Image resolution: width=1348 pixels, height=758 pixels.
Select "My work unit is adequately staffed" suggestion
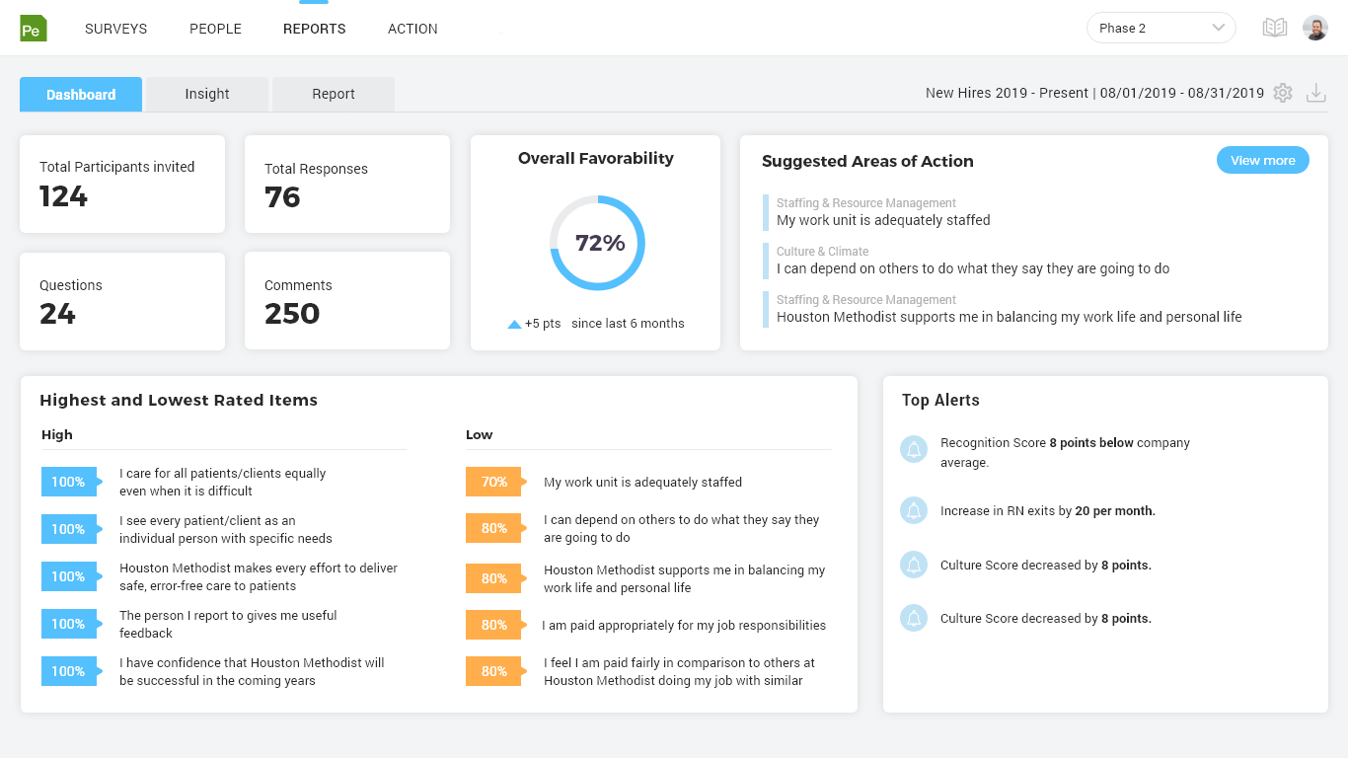[x=883, y=220]
